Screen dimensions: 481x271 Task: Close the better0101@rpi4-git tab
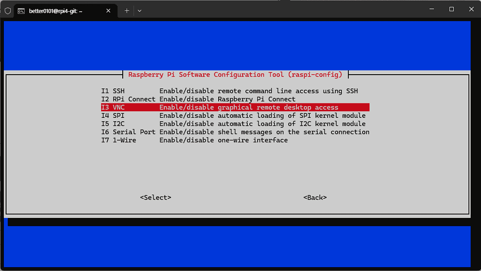pyautogui.click(x=108, y=10)
